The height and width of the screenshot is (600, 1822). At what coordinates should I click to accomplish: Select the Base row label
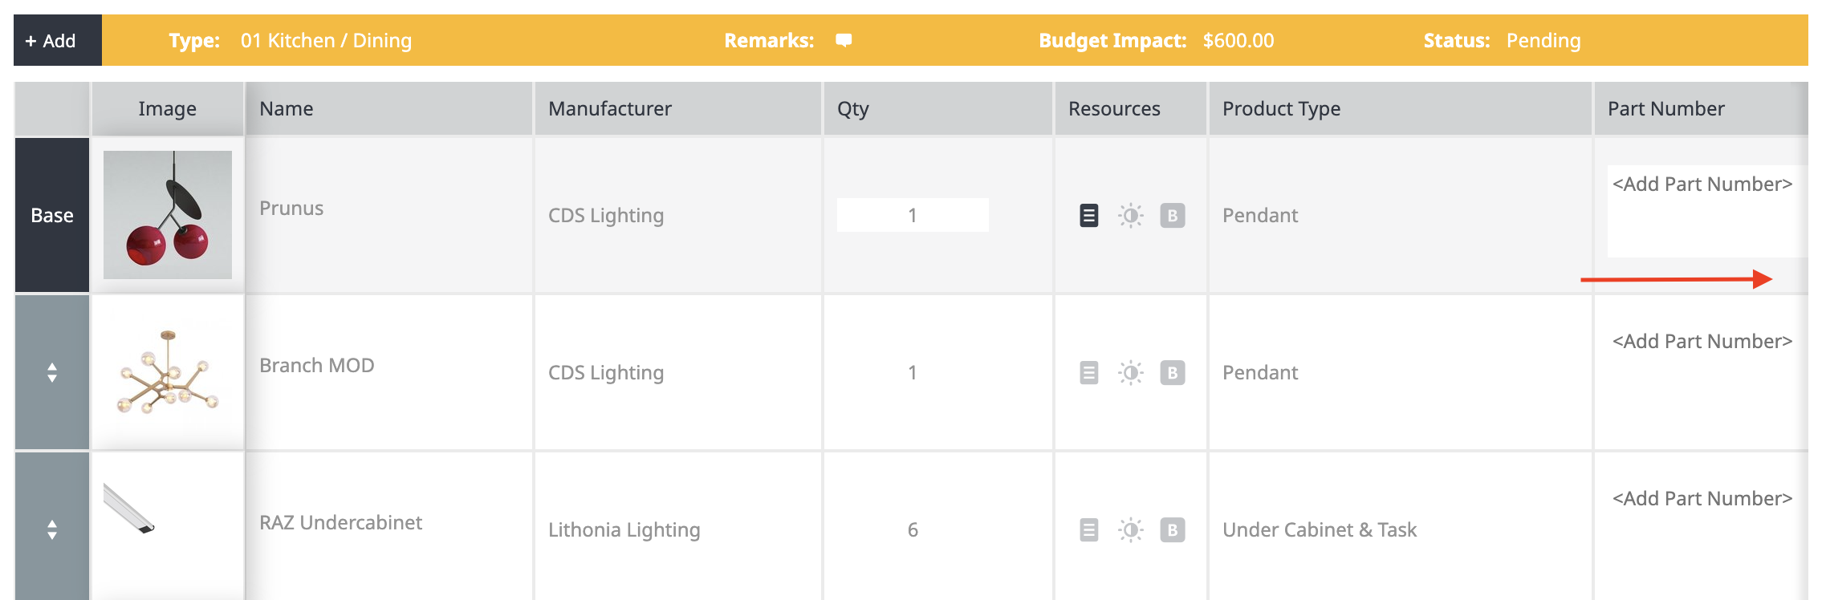[52, 215]
